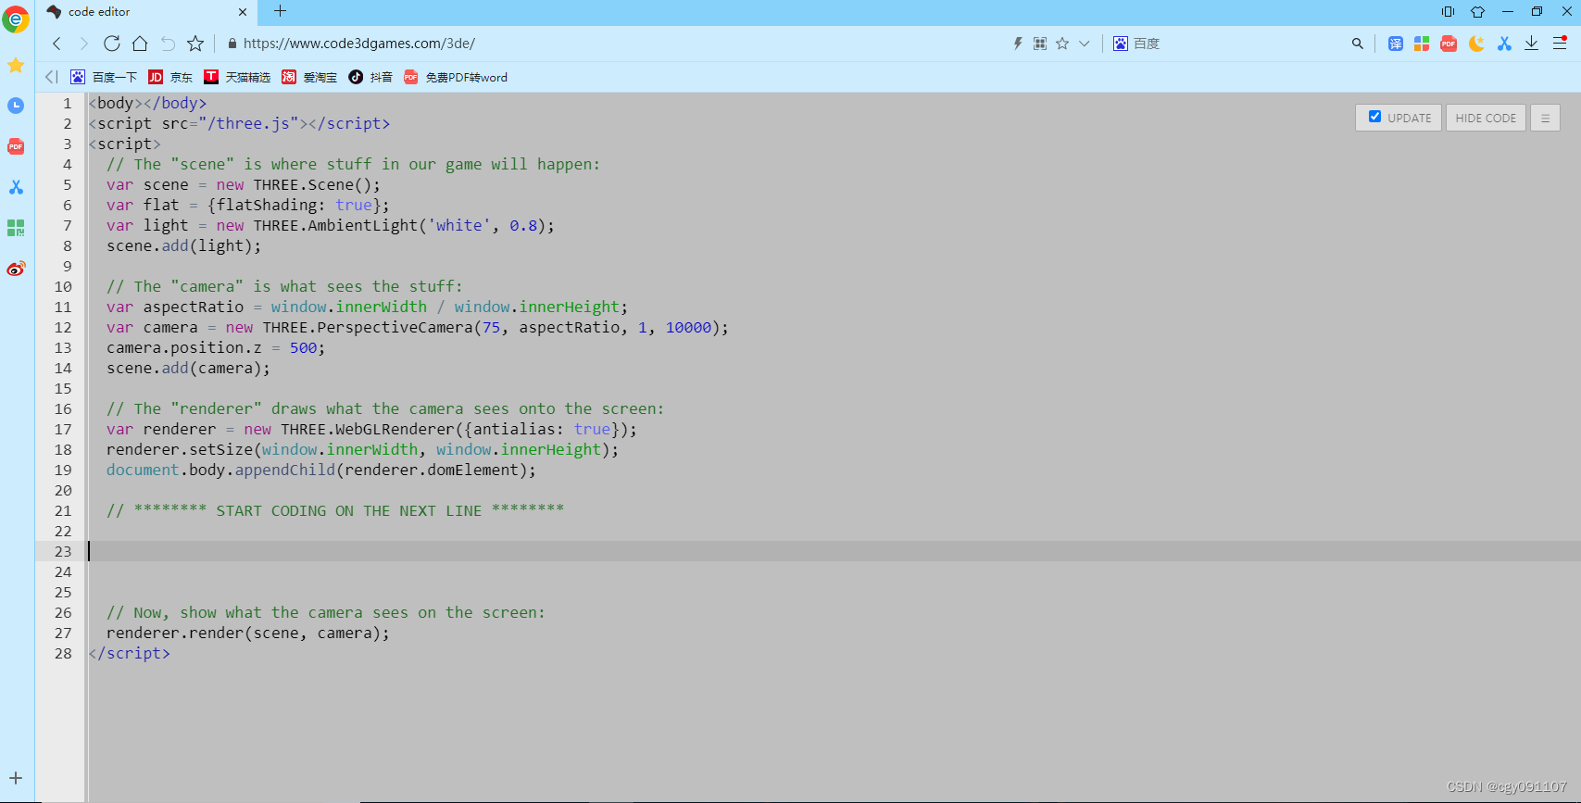Screen dimensions: 1581x803
Task: Click the HIDE CODE button
Action: (1486, 118)
